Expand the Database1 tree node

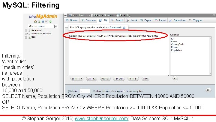coord(26,30)
